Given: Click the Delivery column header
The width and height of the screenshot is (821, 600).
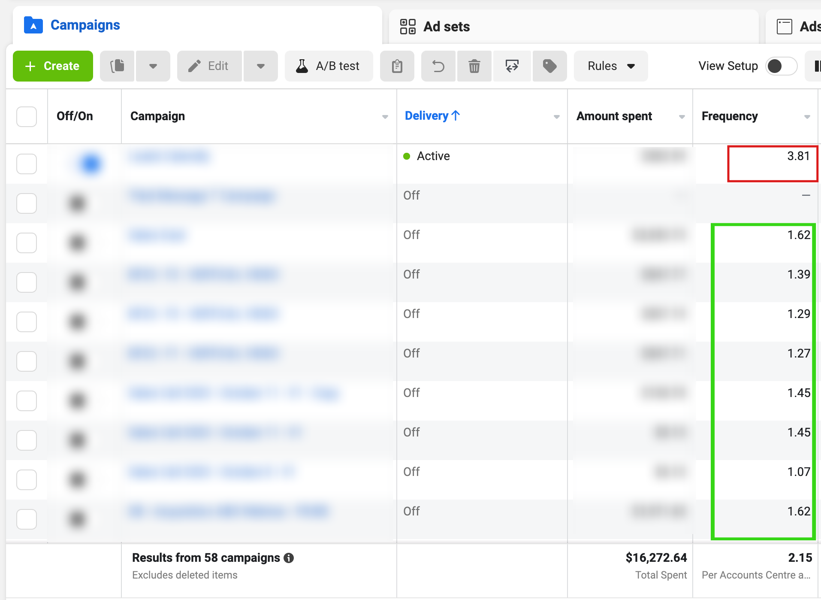Looking at the screenshot, I should tap(426, 116).
